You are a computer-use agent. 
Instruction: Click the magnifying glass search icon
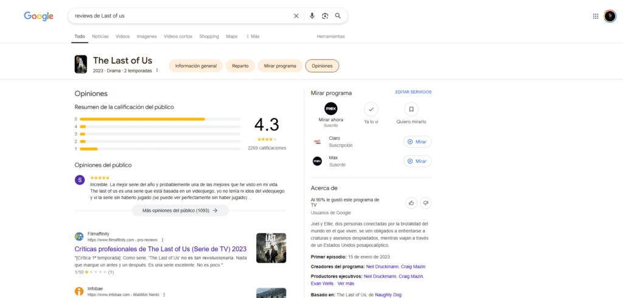[x=338, y=16]
